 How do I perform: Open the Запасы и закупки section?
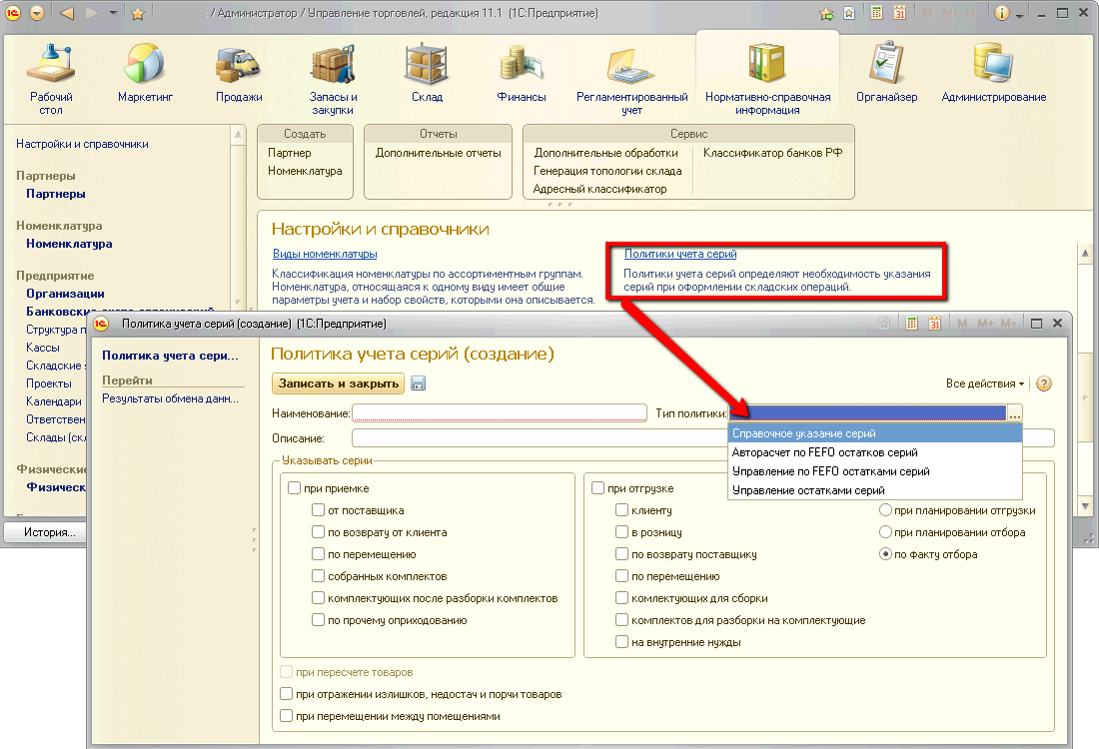click(333, 79)
